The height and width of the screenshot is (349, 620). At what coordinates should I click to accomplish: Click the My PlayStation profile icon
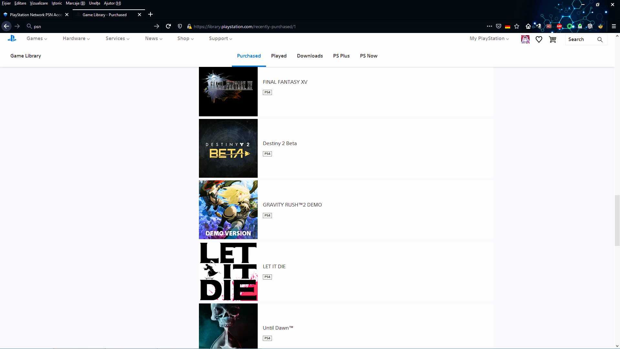coord(525,39)
